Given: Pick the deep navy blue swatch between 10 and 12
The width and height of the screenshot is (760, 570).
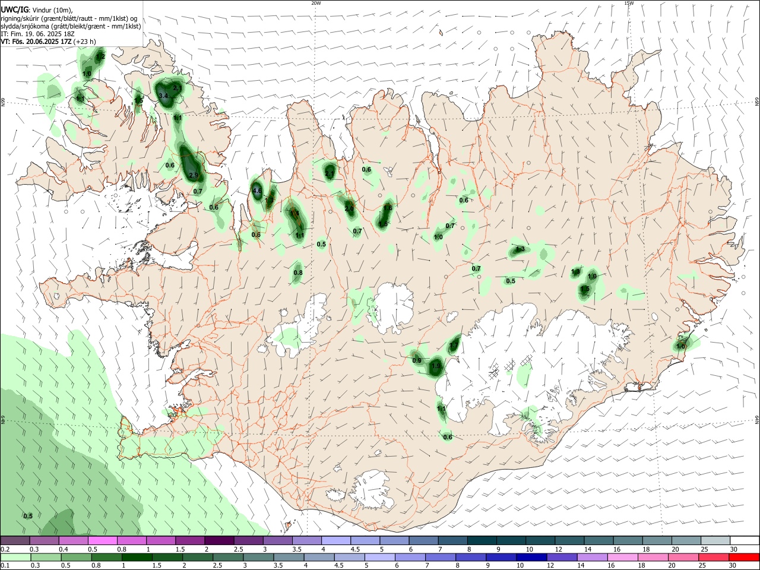Looking at the screenshot, I should coord(531,557).
